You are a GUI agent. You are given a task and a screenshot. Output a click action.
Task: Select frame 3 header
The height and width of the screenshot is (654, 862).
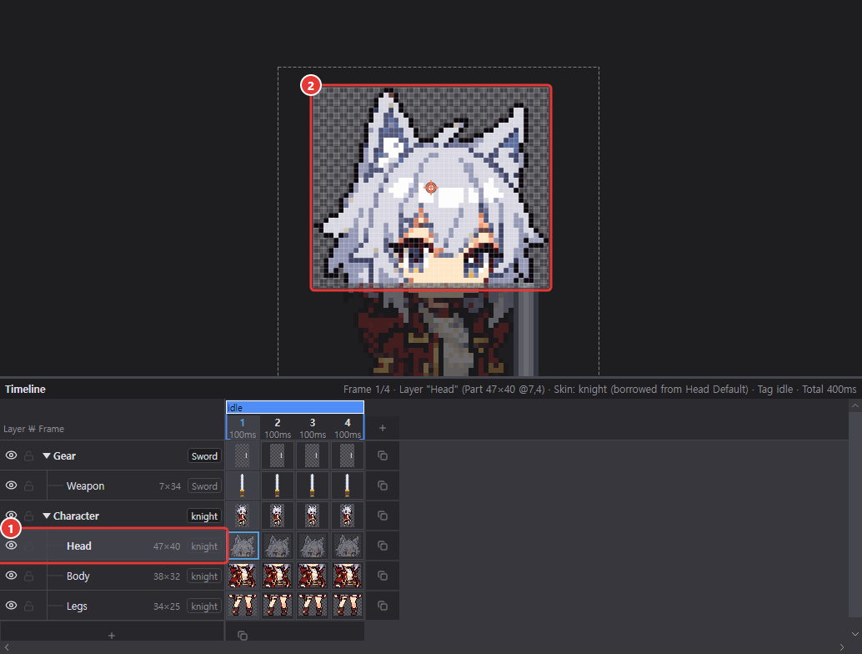coord(313,428)
